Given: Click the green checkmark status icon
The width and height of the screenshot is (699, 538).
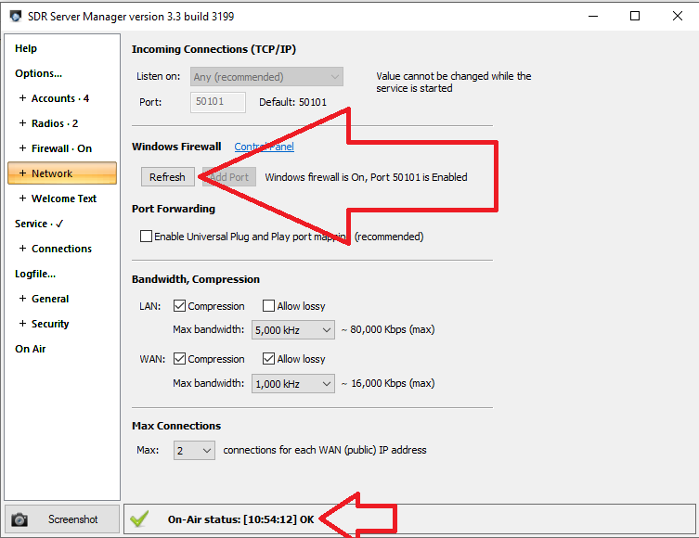Looking at the screenshot, I should coord(139,519).
